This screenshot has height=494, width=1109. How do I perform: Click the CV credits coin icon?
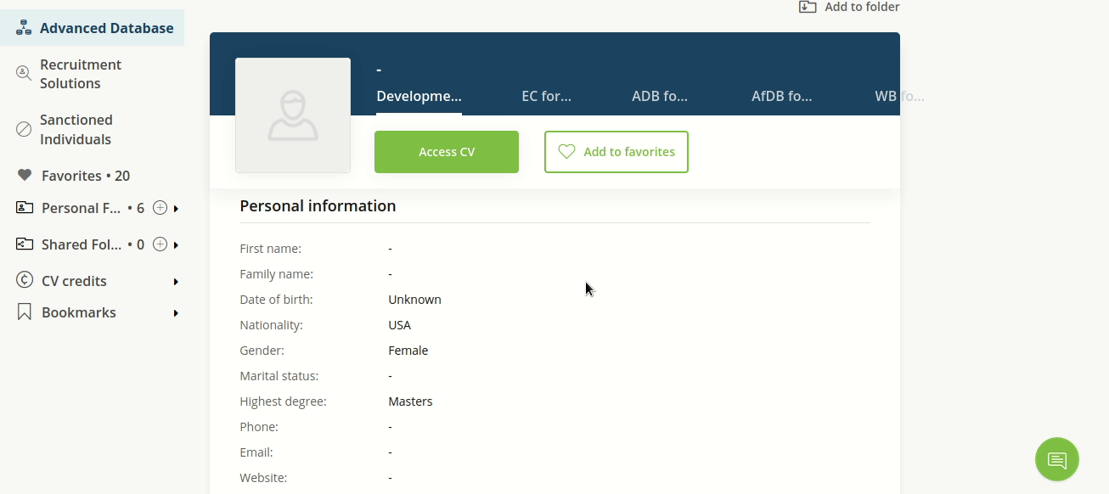(x=25, y=281)
